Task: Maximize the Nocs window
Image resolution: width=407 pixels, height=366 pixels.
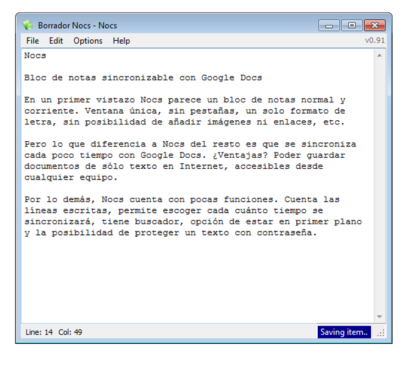Action: [x=352, y=26]
